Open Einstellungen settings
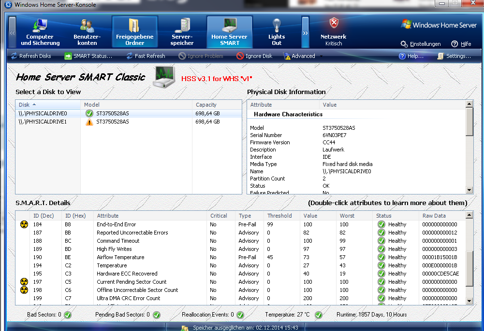The width and height of the screenshot is (484, 331). 420,44
